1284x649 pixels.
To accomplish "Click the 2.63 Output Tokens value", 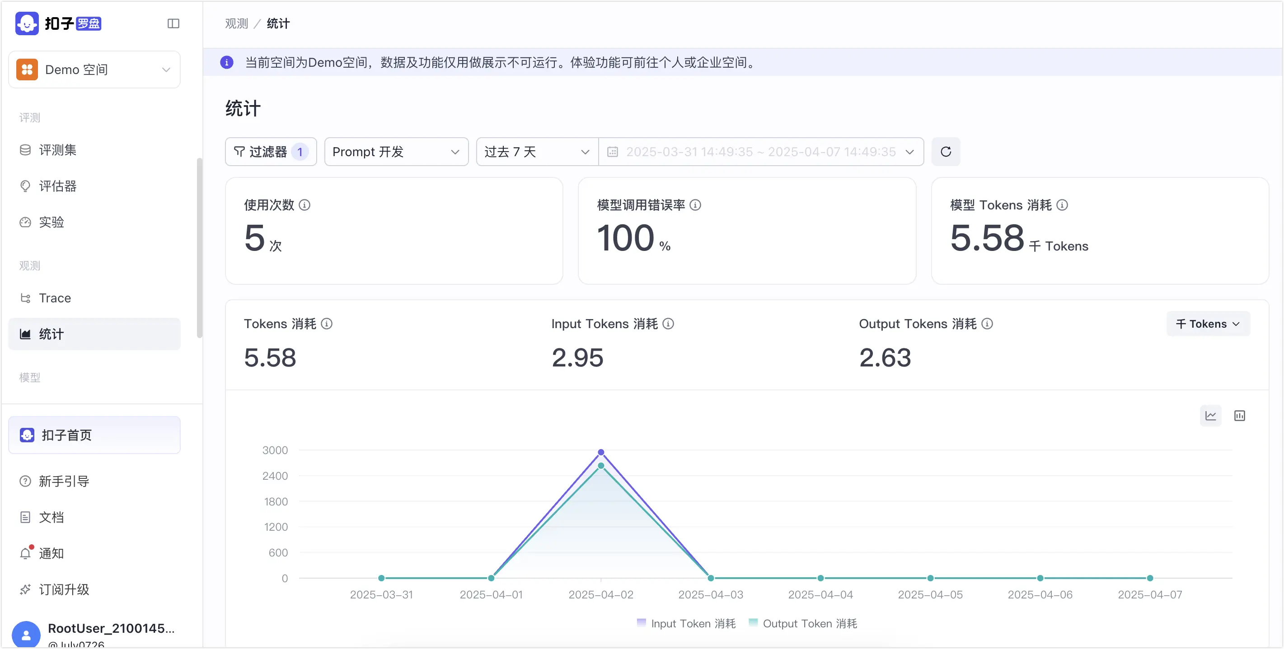I will [885, 357].
